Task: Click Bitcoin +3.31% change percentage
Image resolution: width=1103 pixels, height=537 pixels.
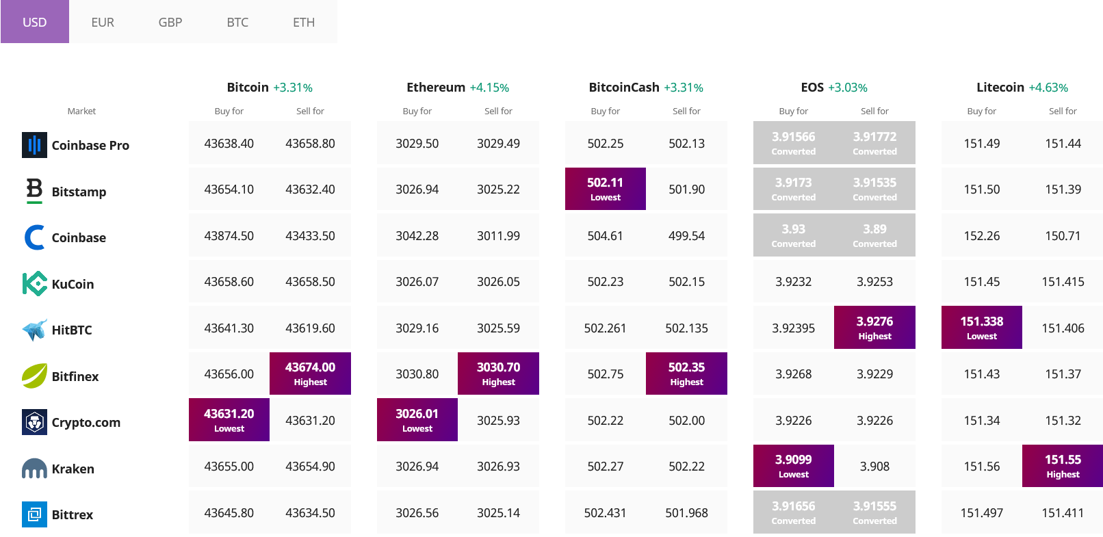Action: [x=293, y=88]
